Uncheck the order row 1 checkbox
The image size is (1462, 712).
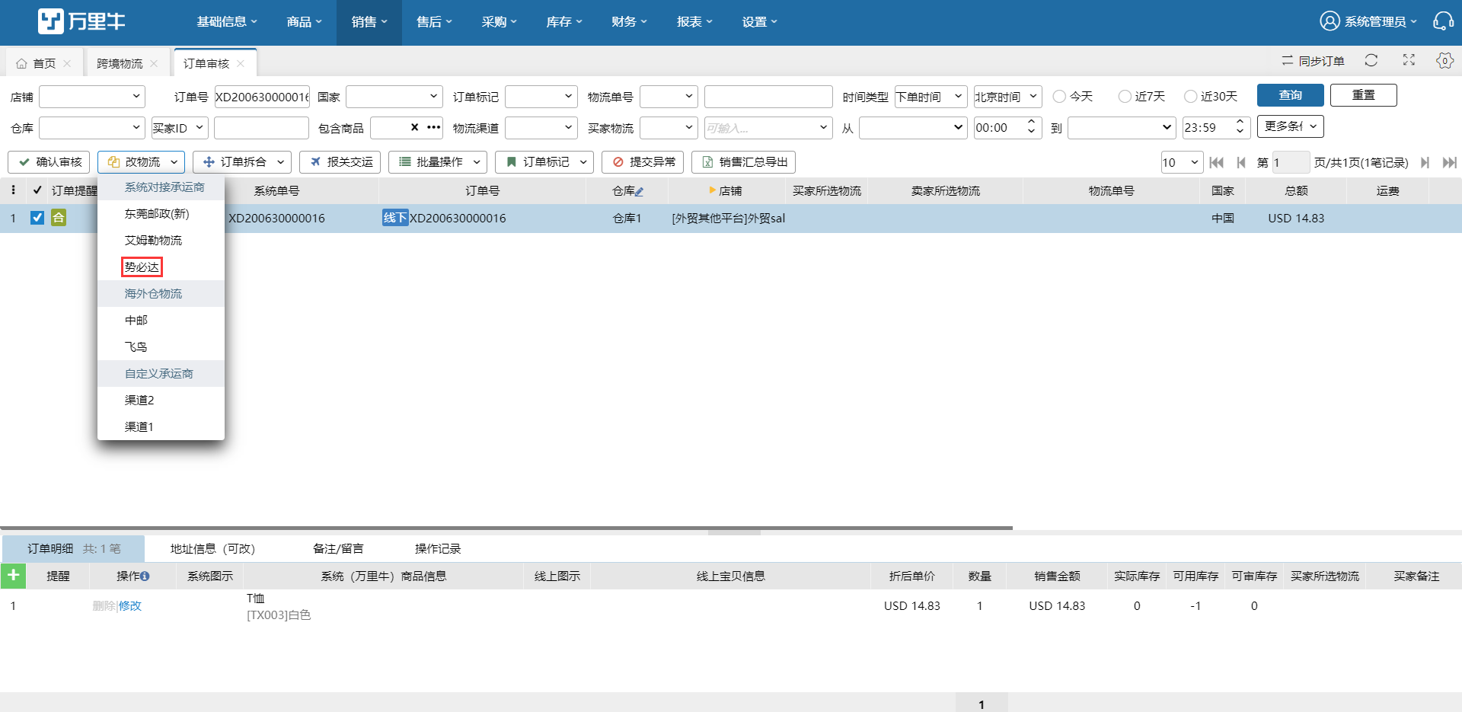coord(37,218)
